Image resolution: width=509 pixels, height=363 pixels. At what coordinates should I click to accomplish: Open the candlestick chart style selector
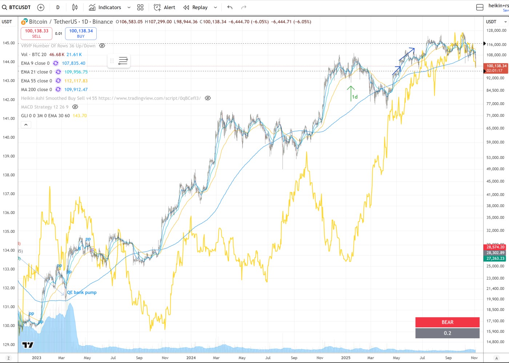(x=75, y=7)
